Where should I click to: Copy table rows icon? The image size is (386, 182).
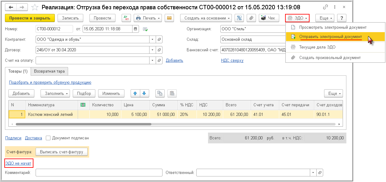[x=160, y=93]
